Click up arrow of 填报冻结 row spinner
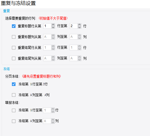The height and width of the screenshot is (136, 150). (53, 109)
